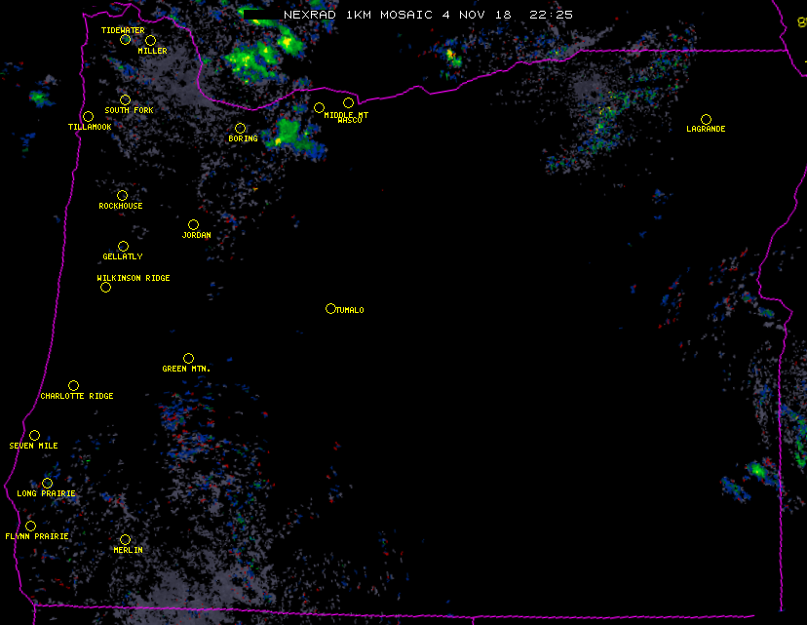Screen dimensions: 807x625
Task: Select the Miller station circle marker
Action: pyautogui.click(x=150, y=40)
